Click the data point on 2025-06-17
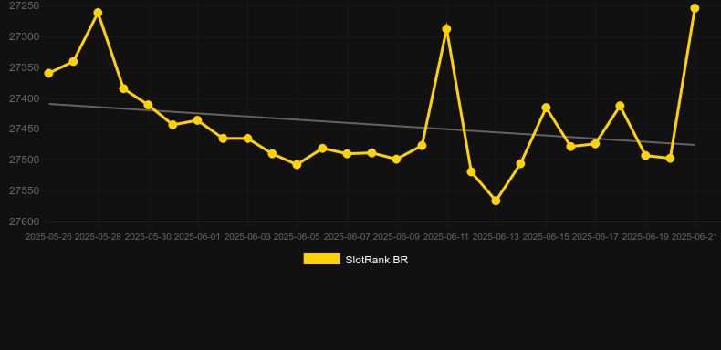The image size is (721, 350). [595, 144]
